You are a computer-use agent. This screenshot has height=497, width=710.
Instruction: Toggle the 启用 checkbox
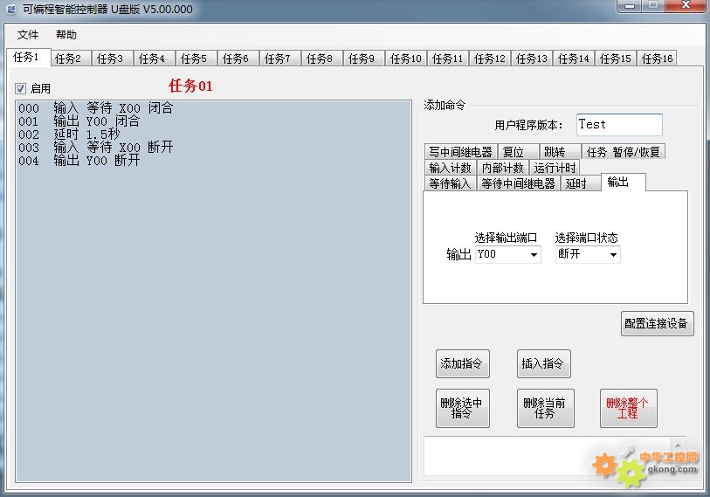20,88
